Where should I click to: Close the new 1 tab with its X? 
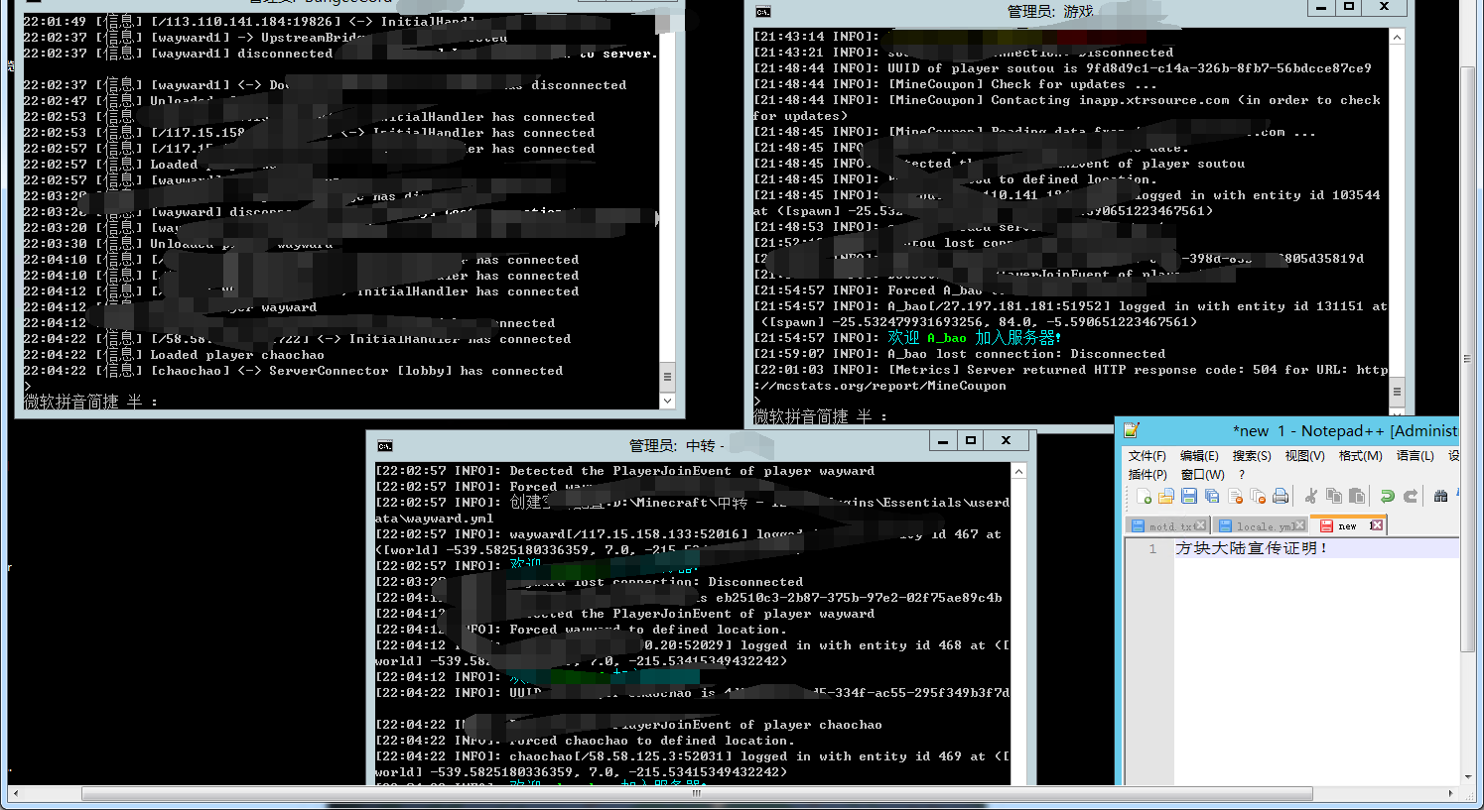(1376, 525)
